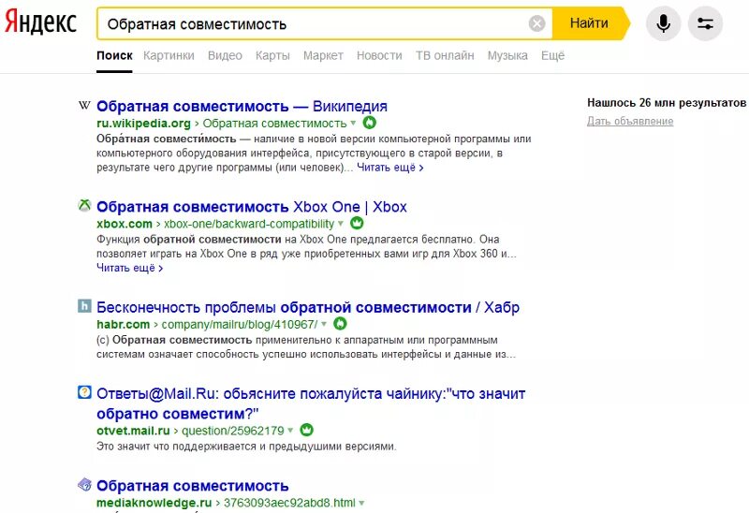The image size is (749, 513).
Task: Click the Wikipedia favicon next to the first result
Action: [84, 105]
